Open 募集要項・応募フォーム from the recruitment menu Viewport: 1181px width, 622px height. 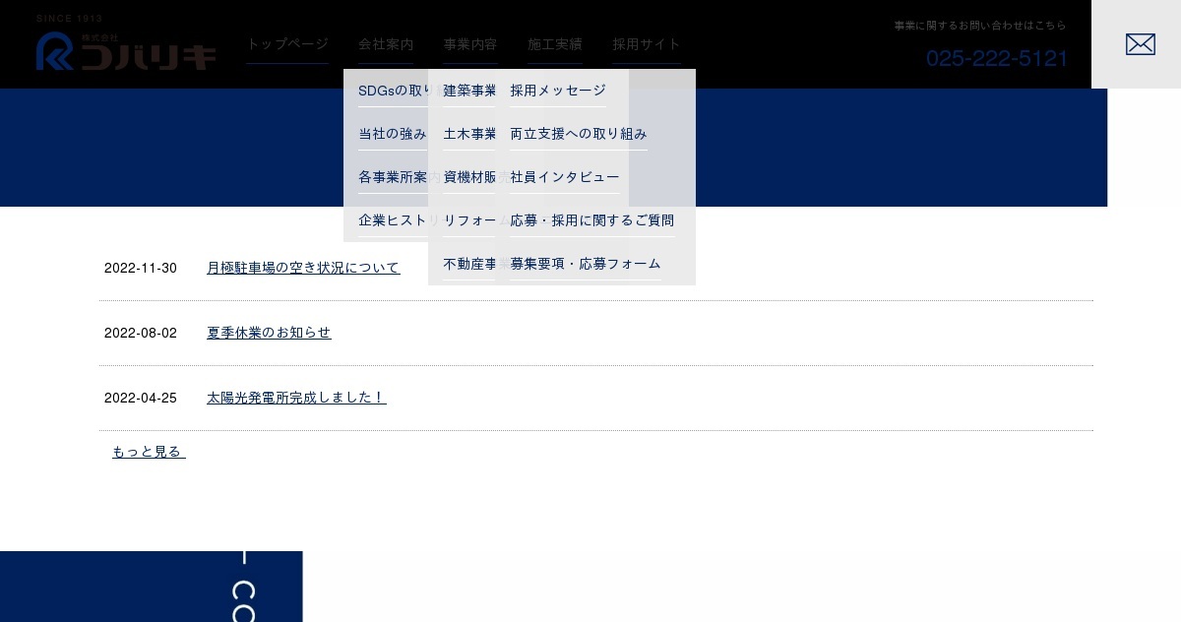[x=585, y=264]
